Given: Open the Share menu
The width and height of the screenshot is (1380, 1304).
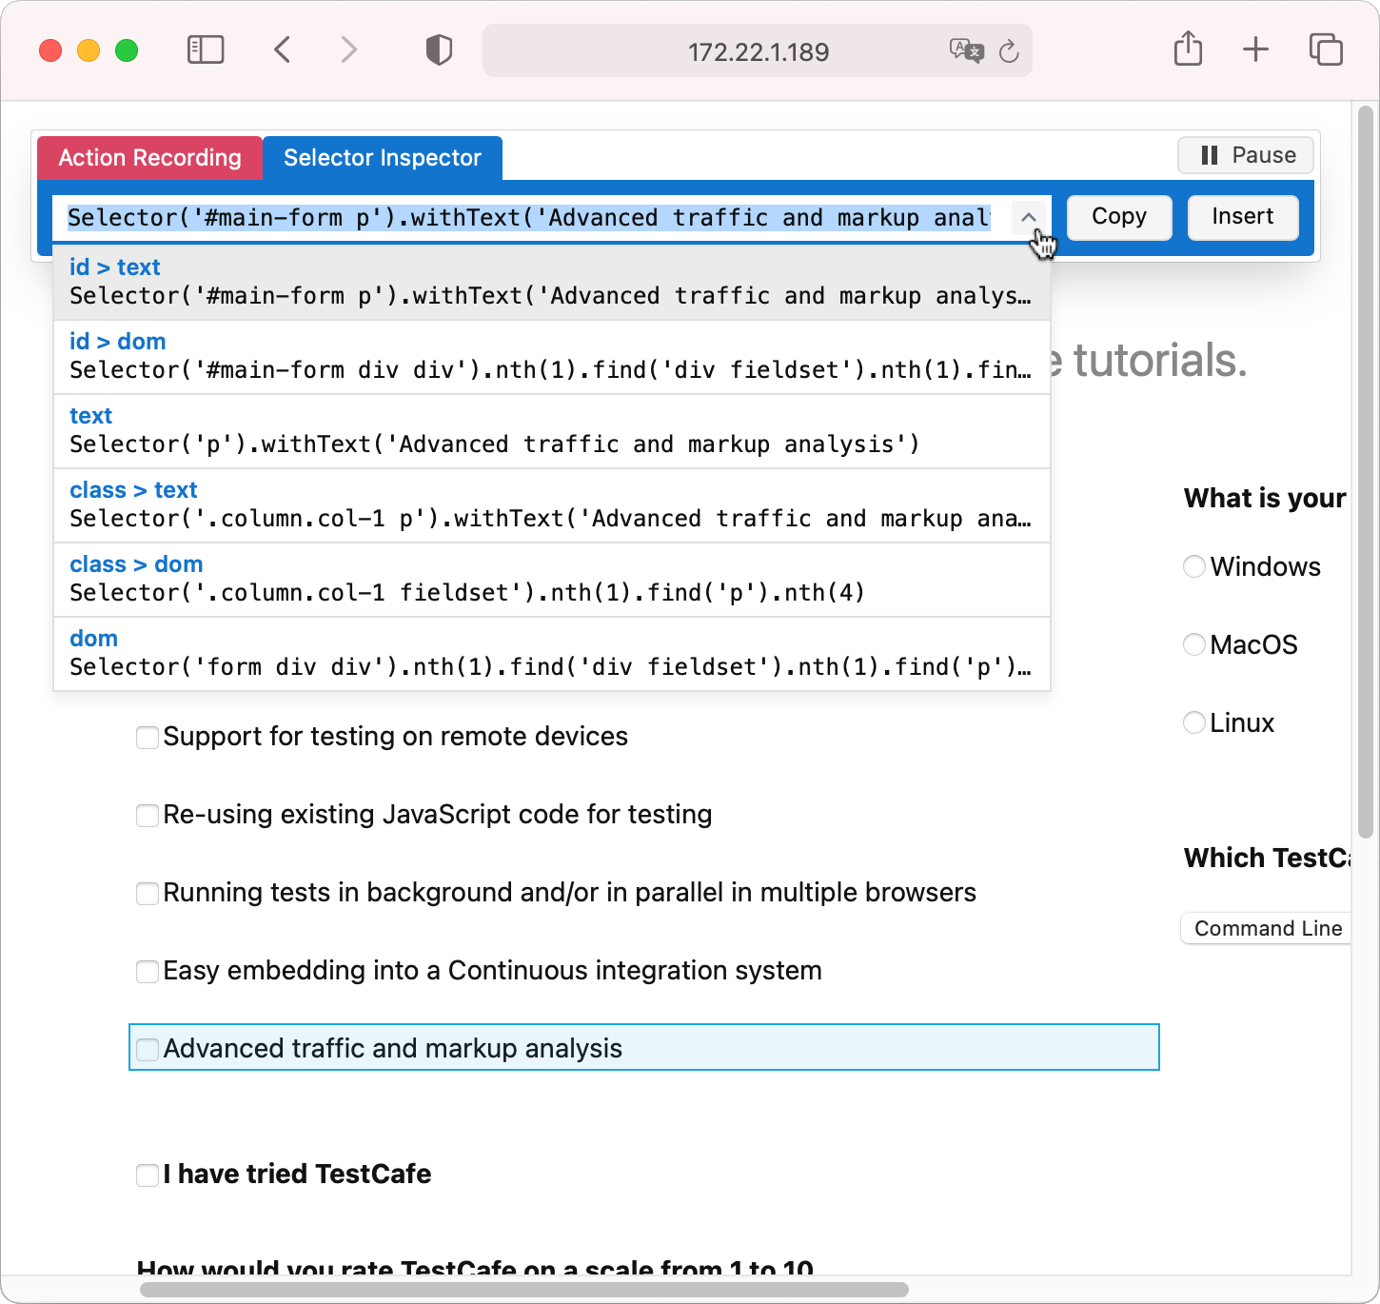Looking at the screenshot, I should point(1187,49).
